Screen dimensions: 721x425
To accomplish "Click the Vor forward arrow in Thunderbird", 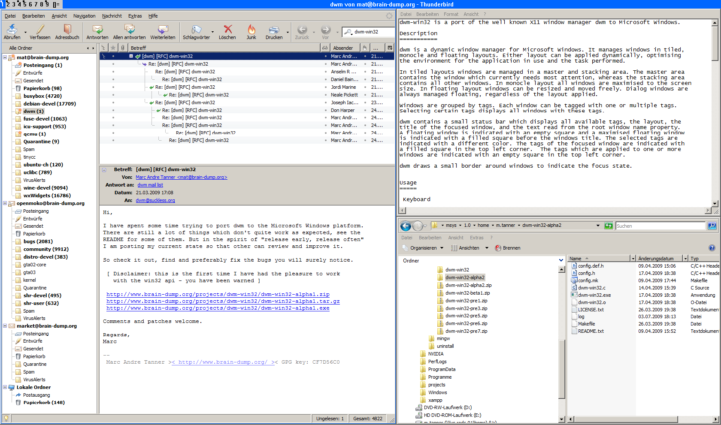I will coord(326,29).
